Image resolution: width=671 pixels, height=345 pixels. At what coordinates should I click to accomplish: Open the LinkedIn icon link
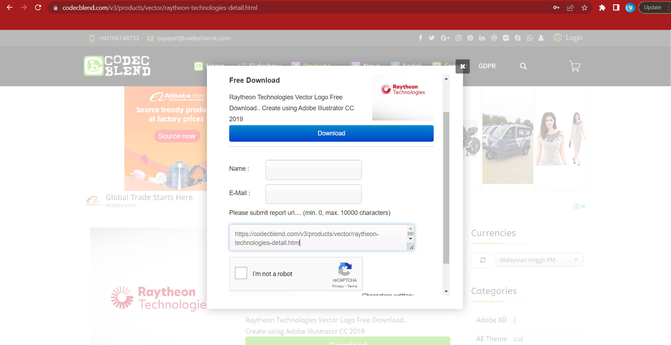(482, 38)
